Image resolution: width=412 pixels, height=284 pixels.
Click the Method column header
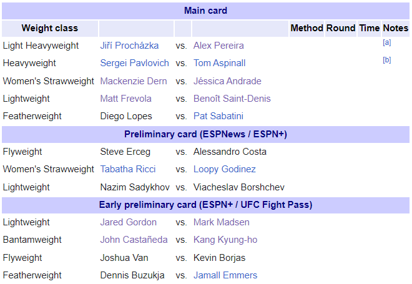click(x=307, y=28)
